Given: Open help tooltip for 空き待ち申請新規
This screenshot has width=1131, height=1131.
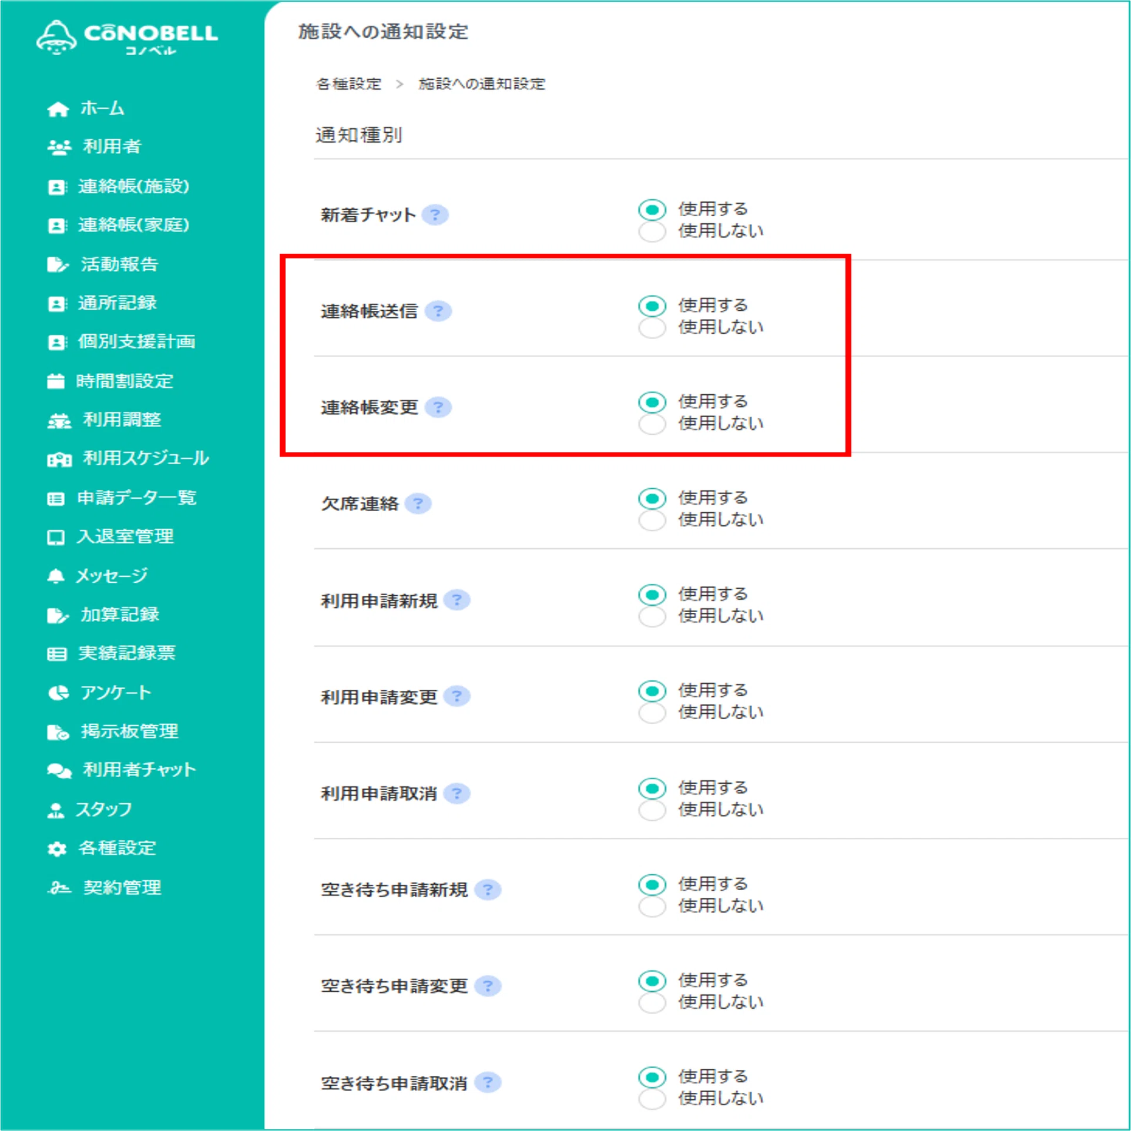Looking at the screenshot, I should point(488,890).
